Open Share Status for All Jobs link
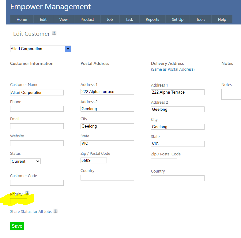The height and width of the screenshot is (238, 241). pos(31,211)
